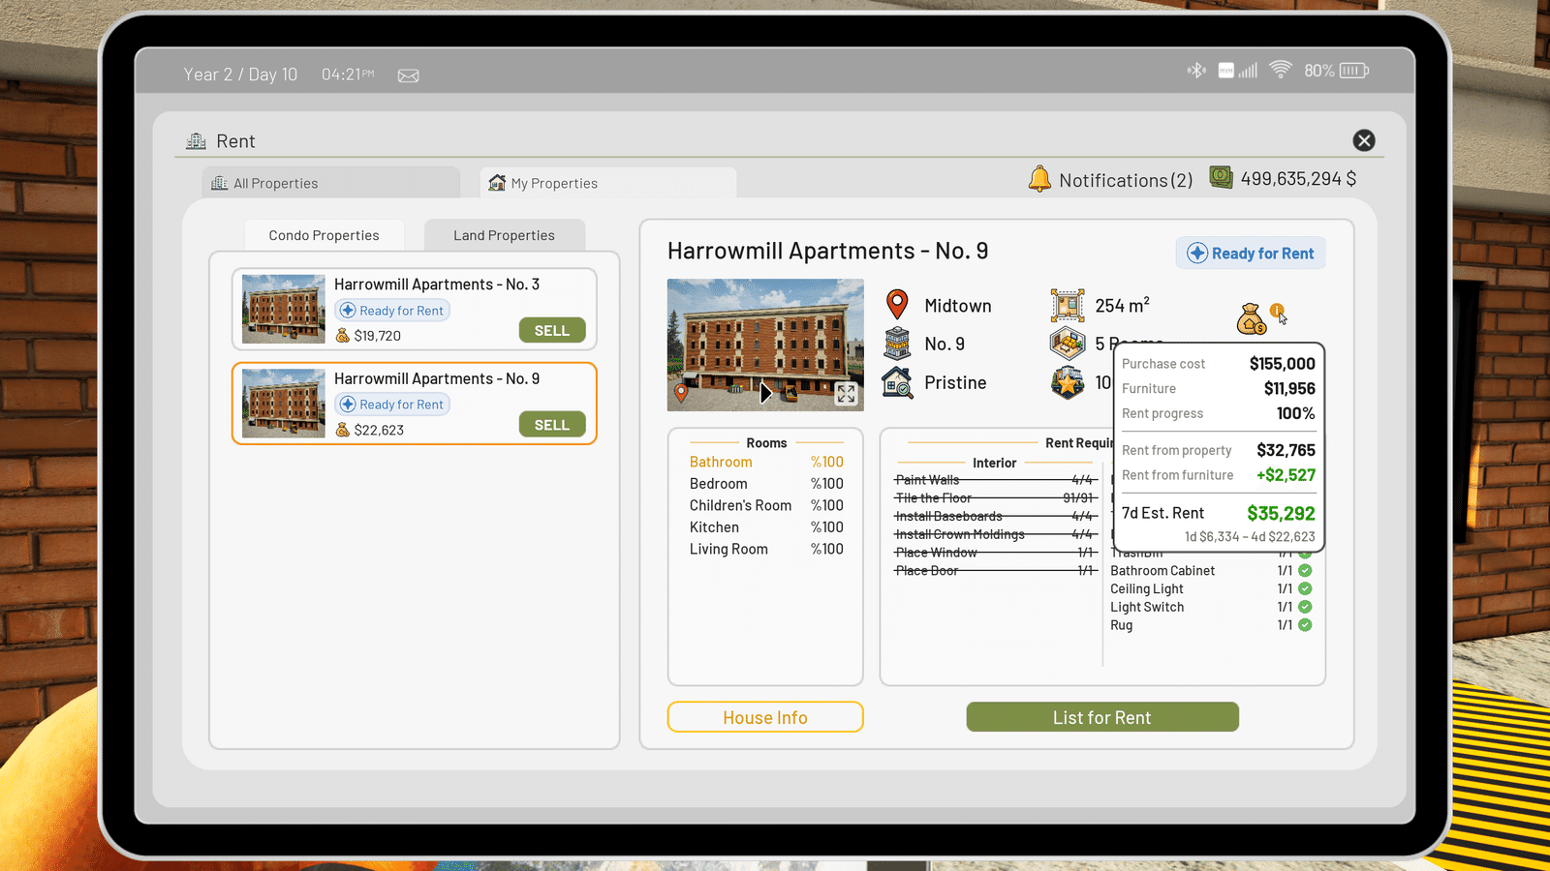Click the $19,720 price on No. 3
1550x871 pixels.
378,336
